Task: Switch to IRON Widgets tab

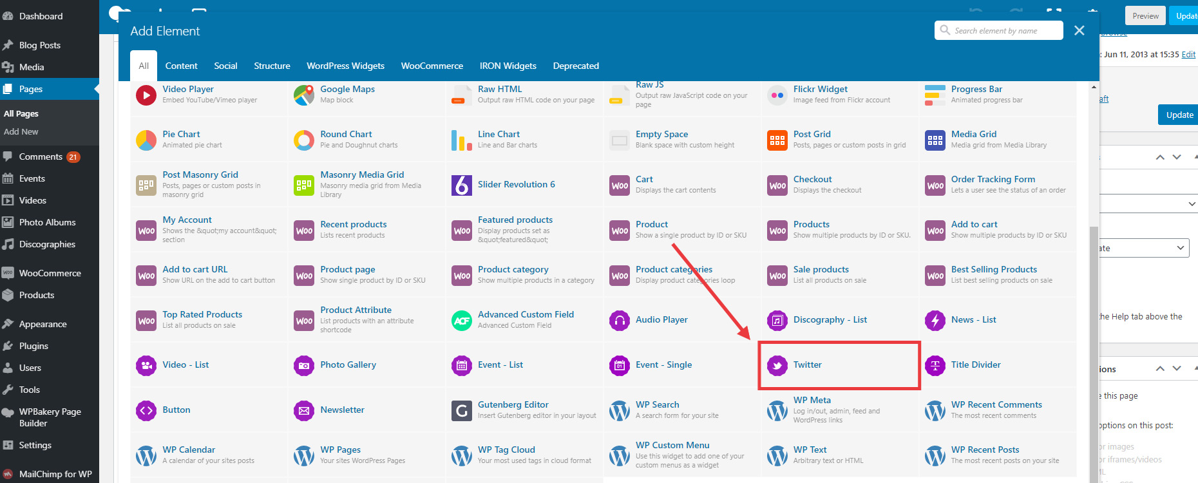Action: tap(508, 66)
